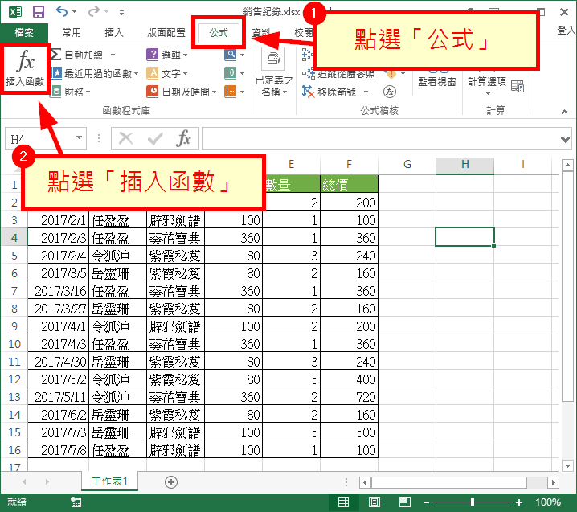Add a new sheet with plus icon
Screen dimensions: 577x512
coord(171,481)
